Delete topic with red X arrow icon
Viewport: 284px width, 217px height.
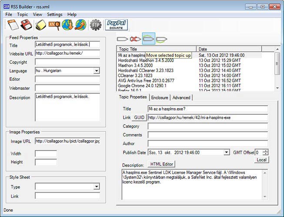[x=136, y=39]
